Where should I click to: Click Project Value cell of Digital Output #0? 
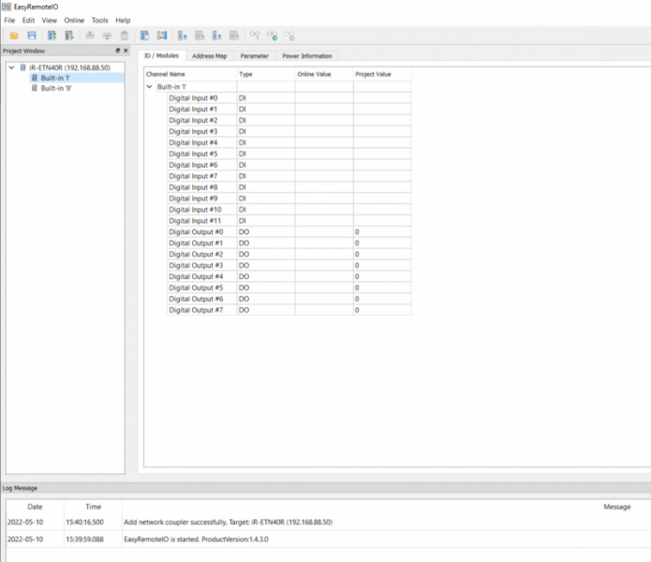(381, 231)
